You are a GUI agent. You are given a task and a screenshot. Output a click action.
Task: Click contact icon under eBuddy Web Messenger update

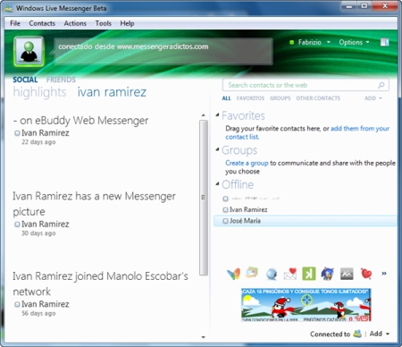coord(17,133)
